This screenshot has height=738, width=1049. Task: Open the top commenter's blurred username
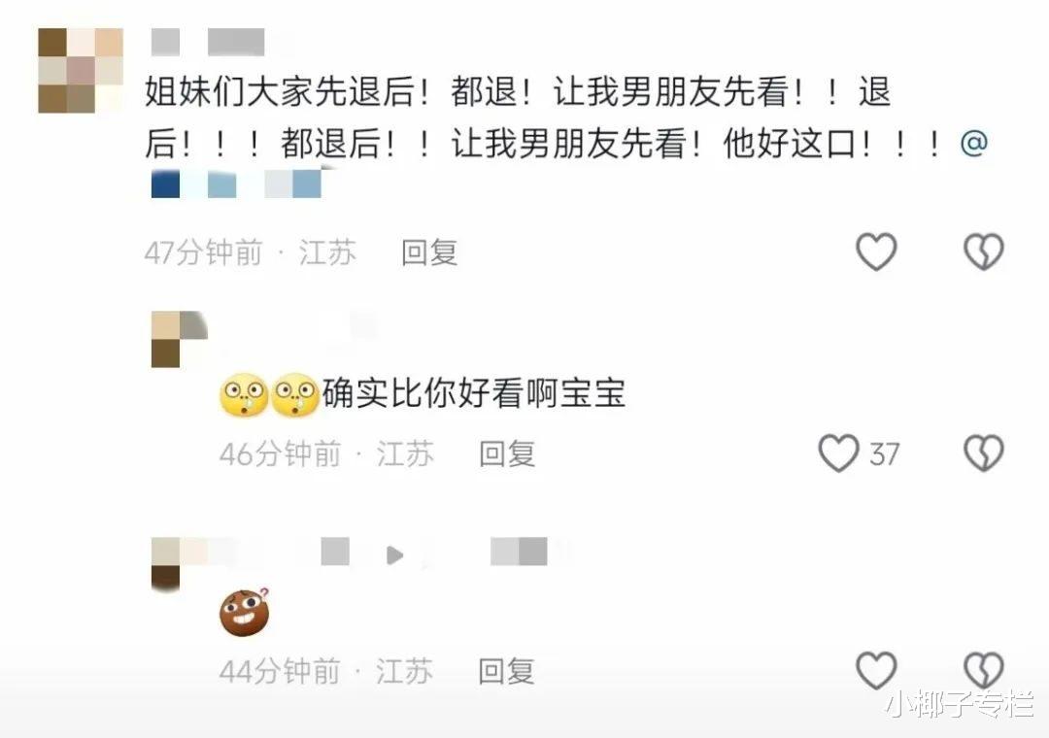tap(208, 42)
